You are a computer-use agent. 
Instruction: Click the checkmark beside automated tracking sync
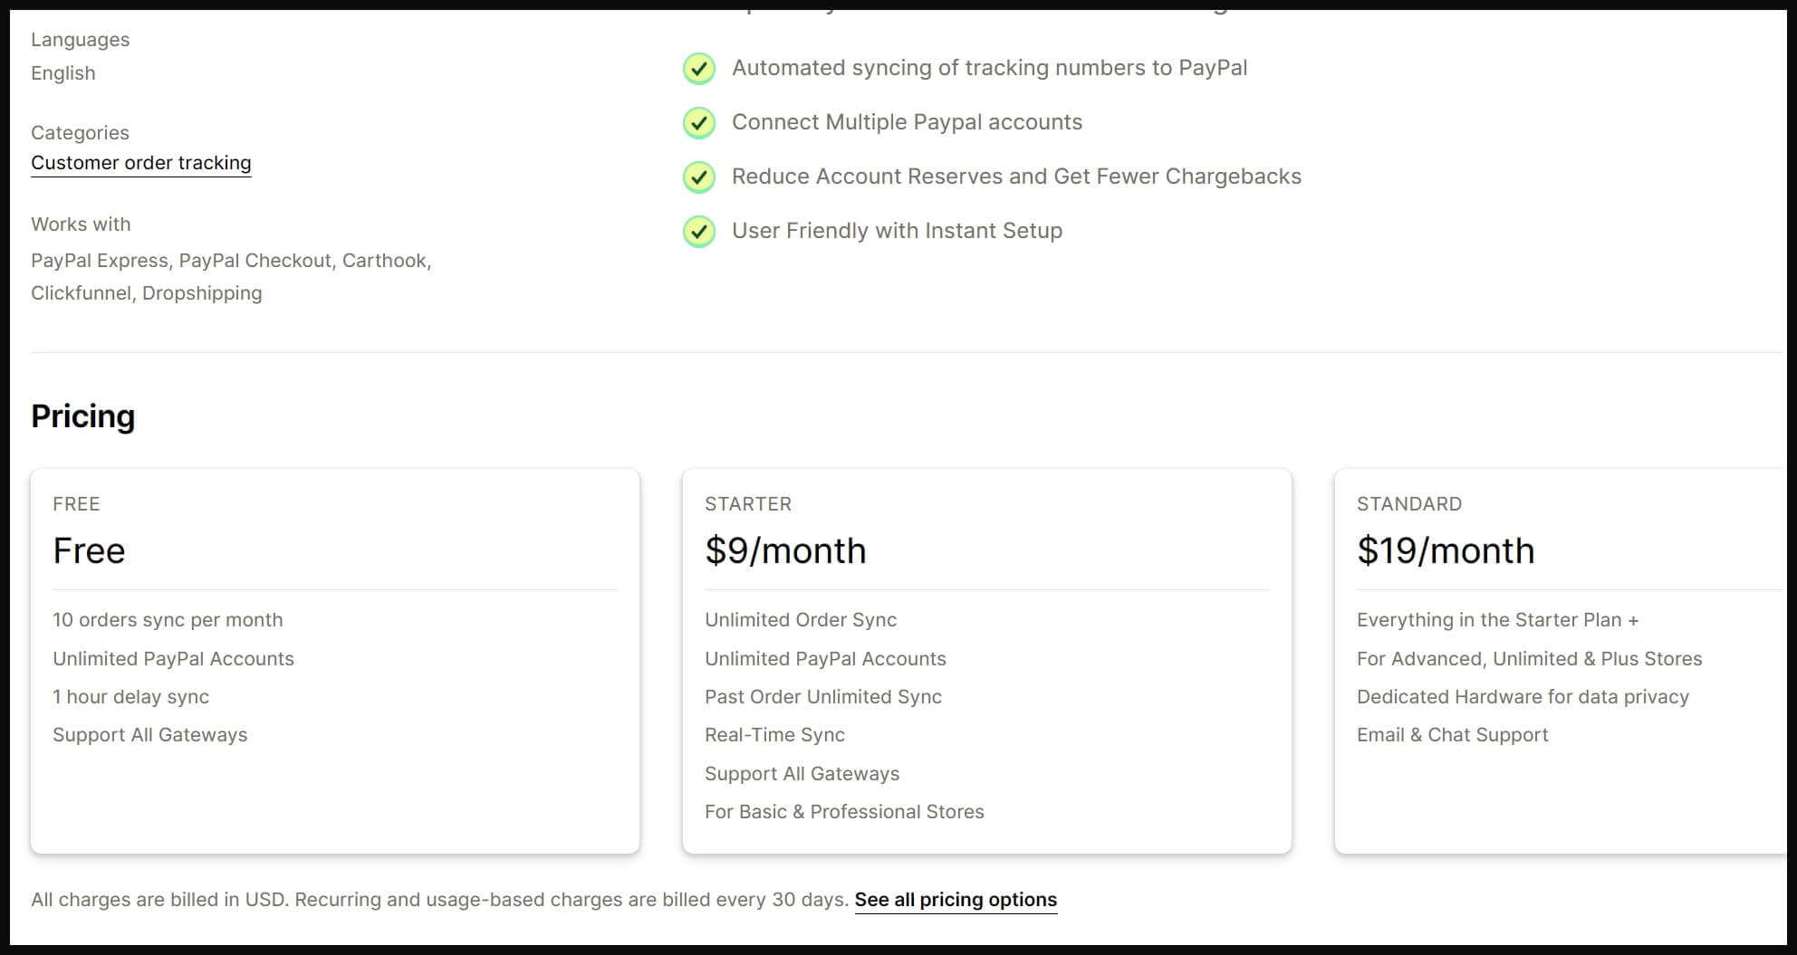coord(699,69)
